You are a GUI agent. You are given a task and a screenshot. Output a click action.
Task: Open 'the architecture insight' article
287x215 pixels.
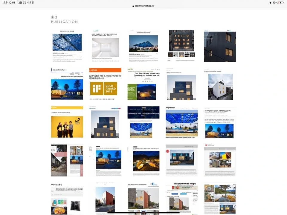[x=182, y=199]
